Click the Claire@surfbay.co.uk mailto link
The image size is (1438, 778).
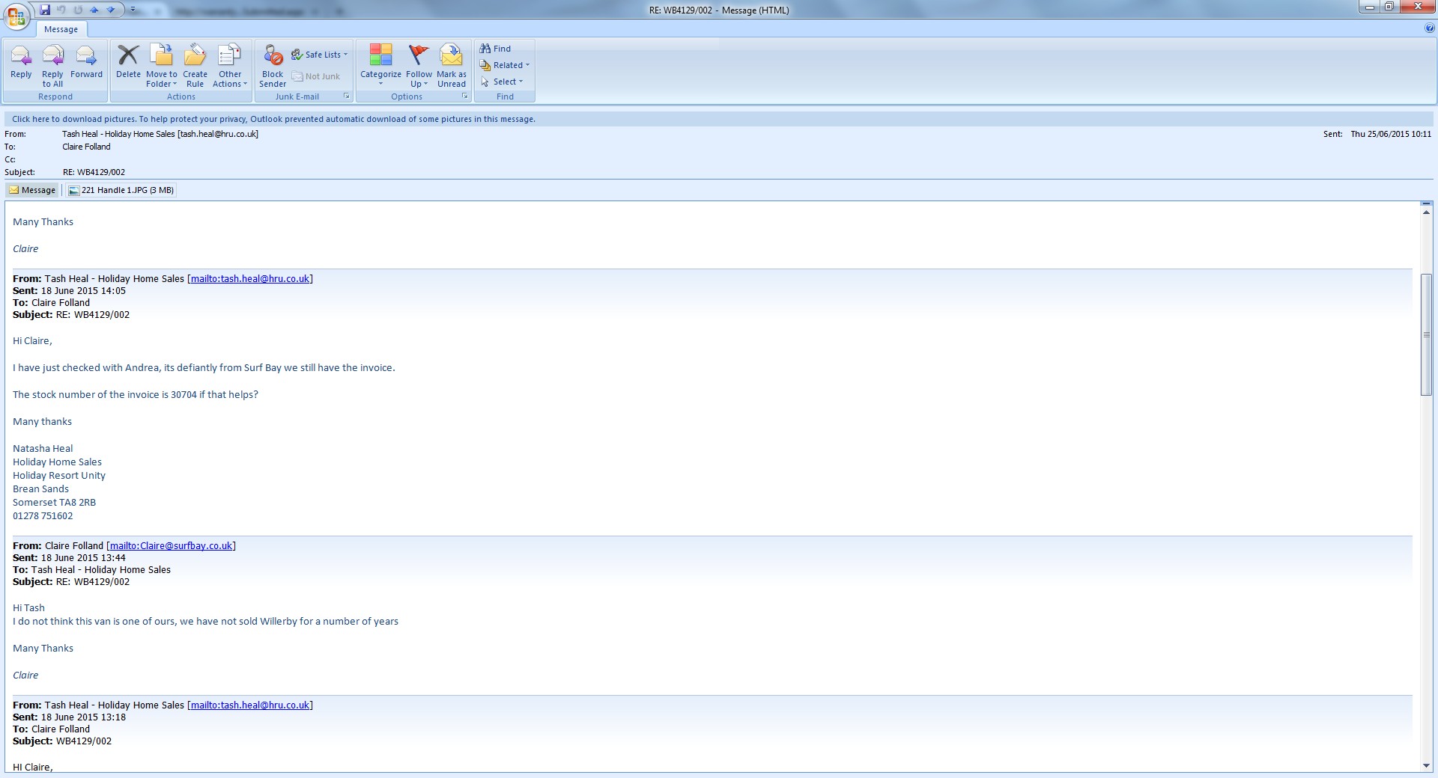coord(171,546)
